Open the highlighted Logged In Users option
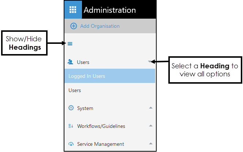The image size is (243, 152). [x=87, y=76]
